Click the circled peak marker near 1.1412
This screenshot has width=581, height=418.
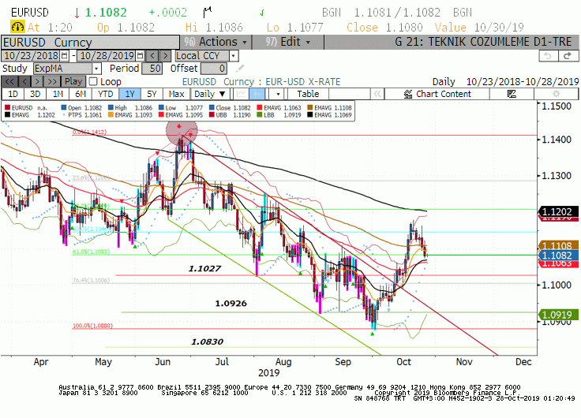pos(182,130)
